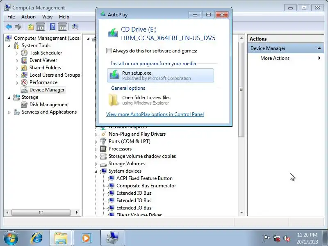This screenshot has height=246, width=328.
Task: Expand the Local Users and Groups node
Action: (17, 75)
